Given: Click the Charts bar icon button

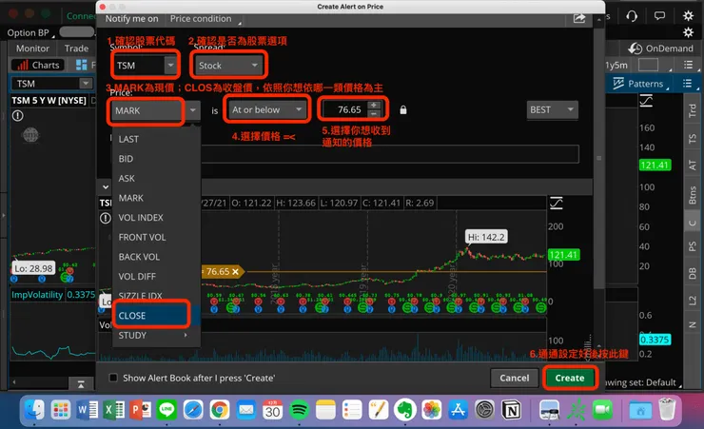Looking at the screenshot, I should click(x=38, y=65).
